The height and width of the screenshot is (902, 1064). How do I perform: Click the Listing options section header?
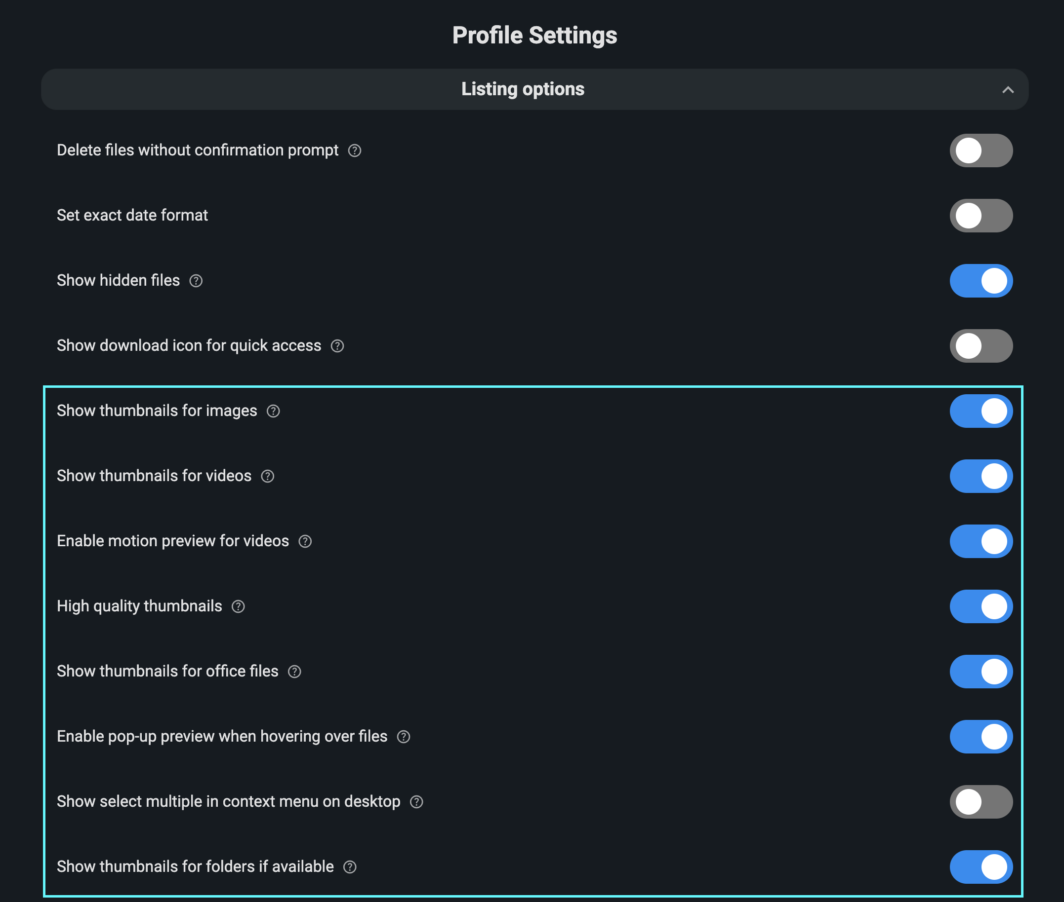[x=523, y=89]
